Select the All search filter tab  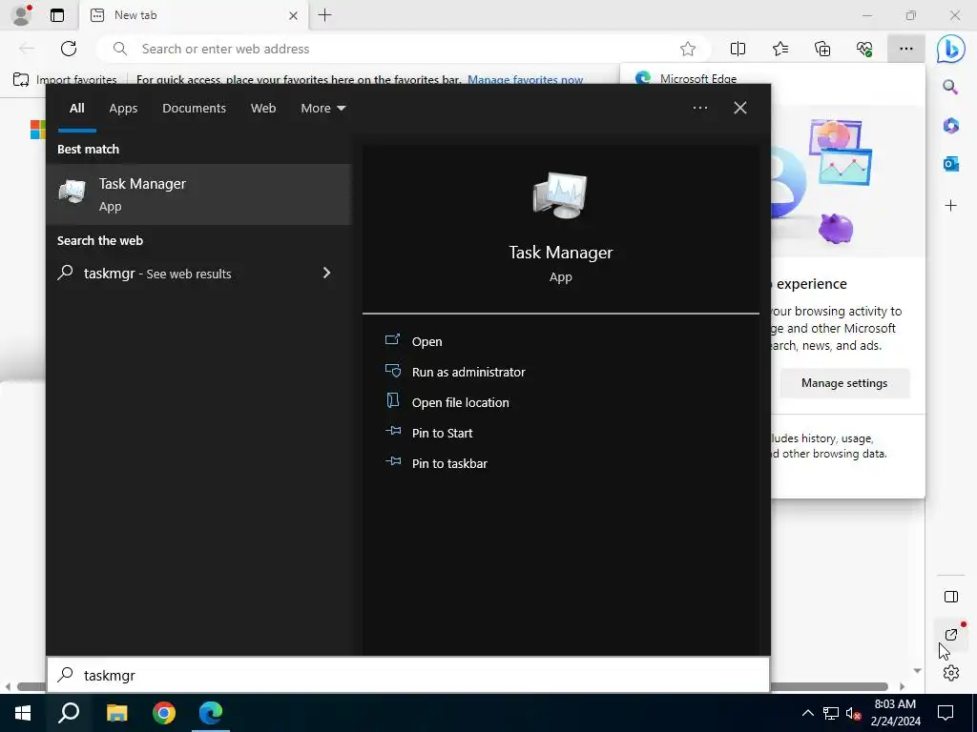76,109
